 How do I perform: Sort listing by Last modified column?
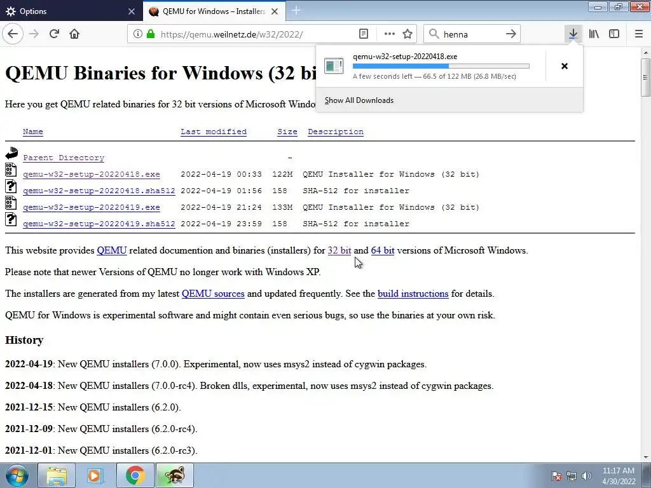[x=214, y=132]
